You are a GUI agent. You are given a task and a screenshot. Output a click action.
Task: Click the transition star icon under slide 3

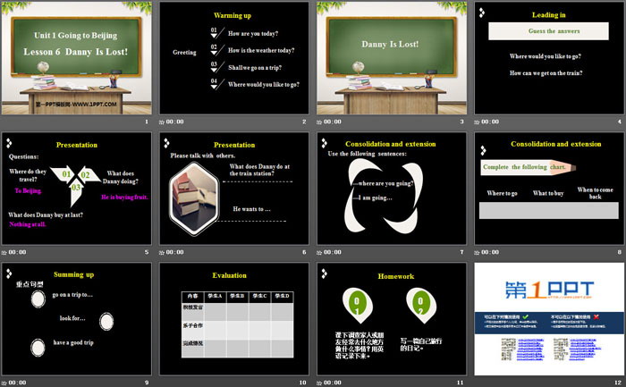(x=319, y=122)
